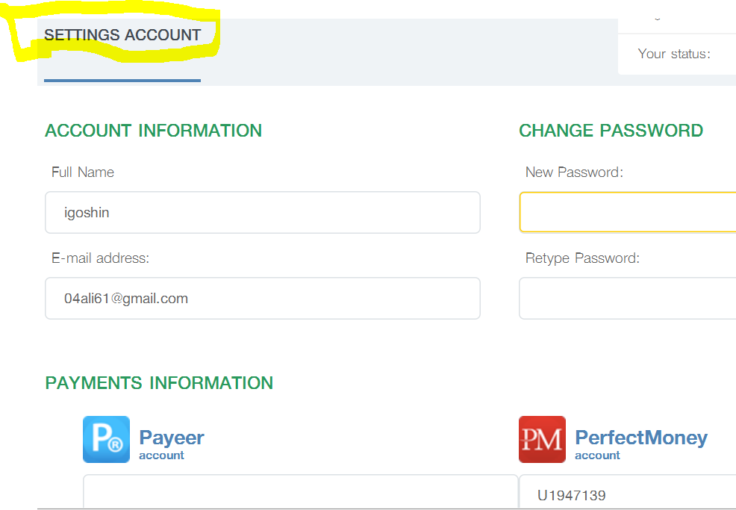
Task: Focus the Full Name field containing igoshin
Action: point(262,213)
